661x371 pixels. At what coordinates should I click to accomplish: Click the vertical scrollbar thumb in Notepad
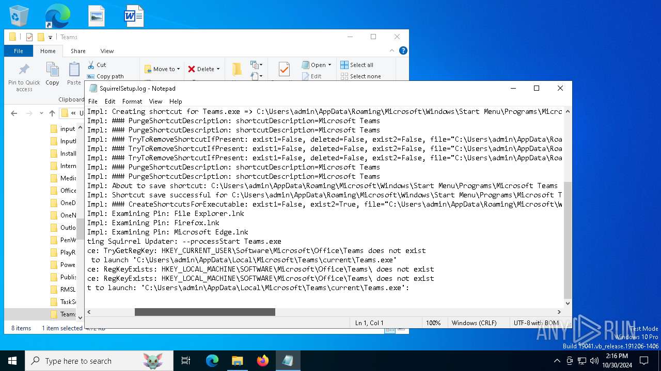point(568,240)
